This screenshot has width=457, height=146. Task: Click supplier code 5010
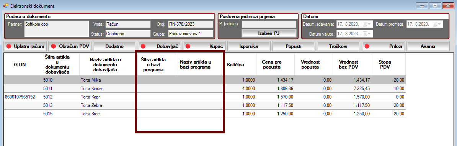48,80
